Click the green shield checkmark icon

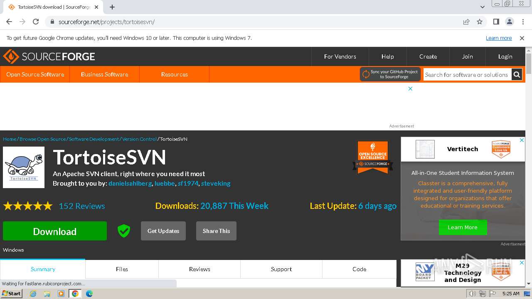124,231
